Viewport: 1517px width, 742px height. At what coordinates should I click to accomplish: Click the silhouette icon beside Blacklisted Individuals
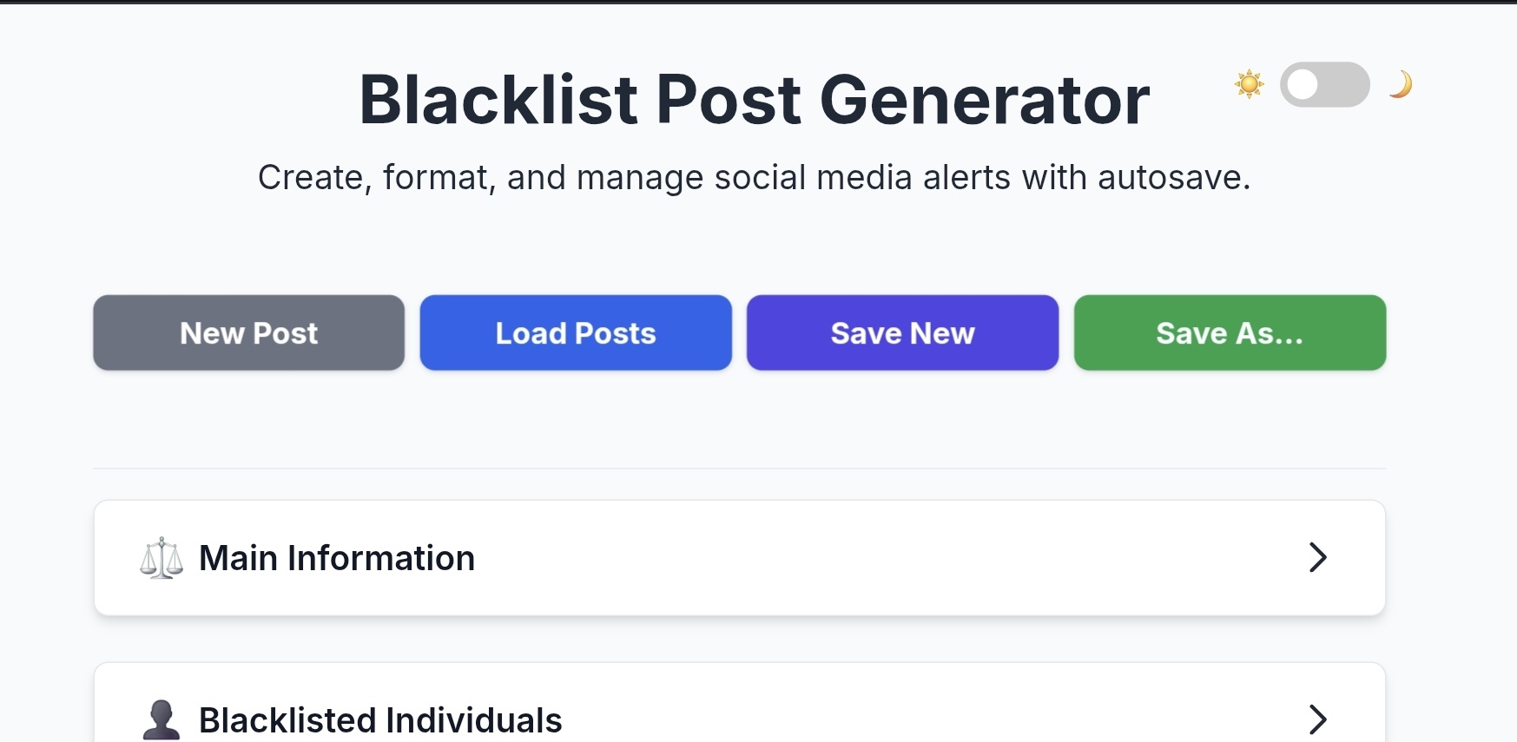[x=162, y=719]
